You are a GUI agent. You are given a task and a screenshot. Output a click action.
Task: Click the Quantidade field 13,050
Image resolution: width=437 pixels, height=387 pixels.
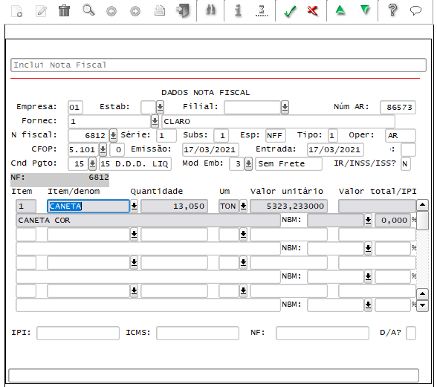[174, 206]
